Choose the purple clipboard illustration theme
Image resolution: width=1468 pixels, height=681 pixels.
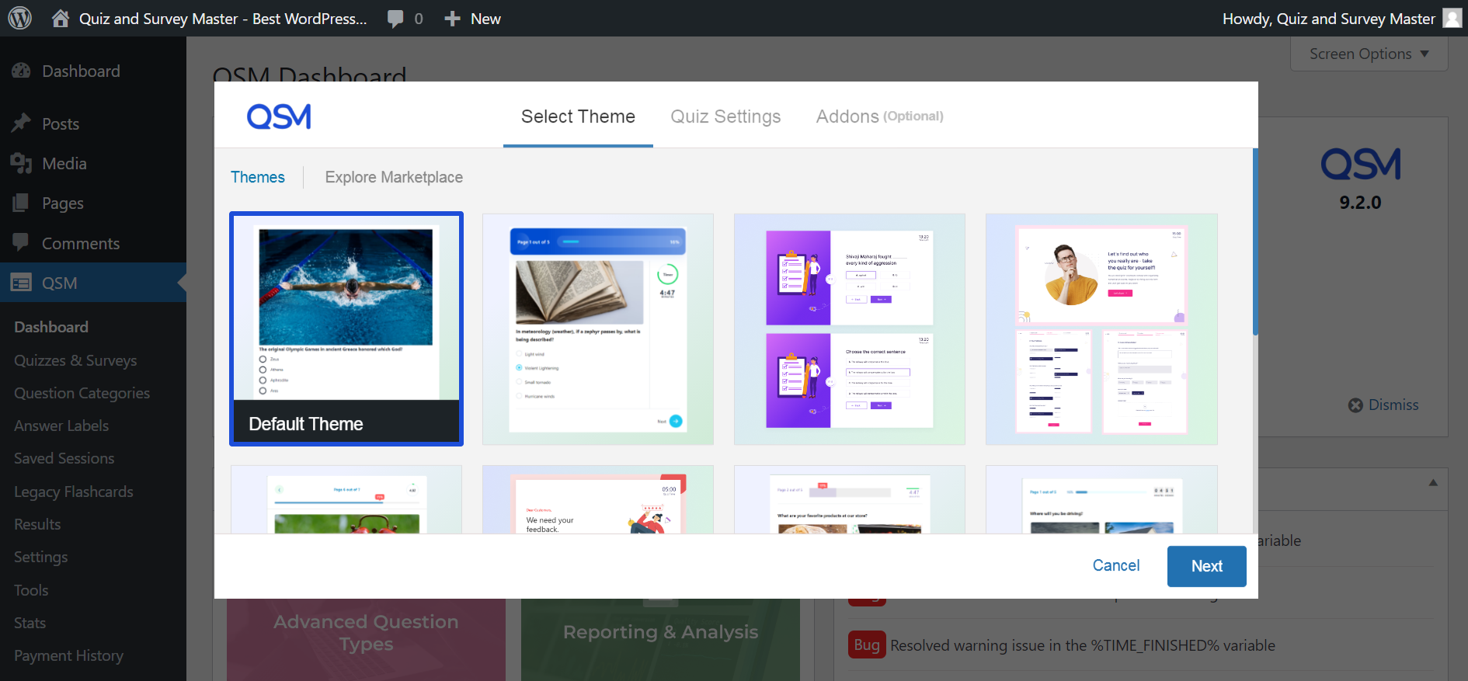click(850, 329)
